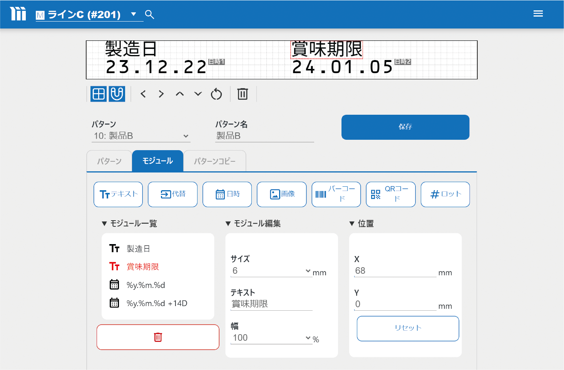Toggle the grid display button
Image resolution: width=564 pixels, height=370 pixels.
tap(99, 94)
